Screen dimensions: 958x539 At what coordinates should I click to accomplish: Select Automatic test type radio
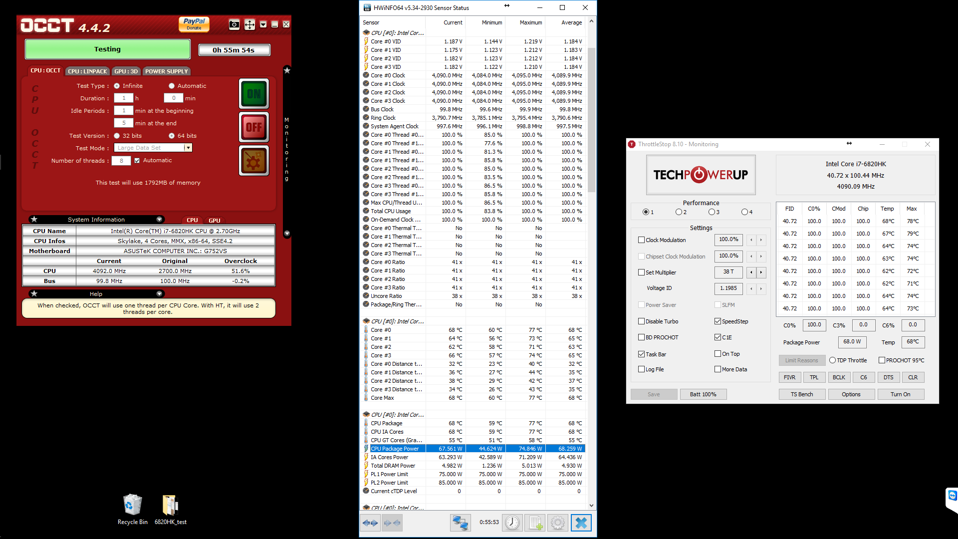point(172,86)
